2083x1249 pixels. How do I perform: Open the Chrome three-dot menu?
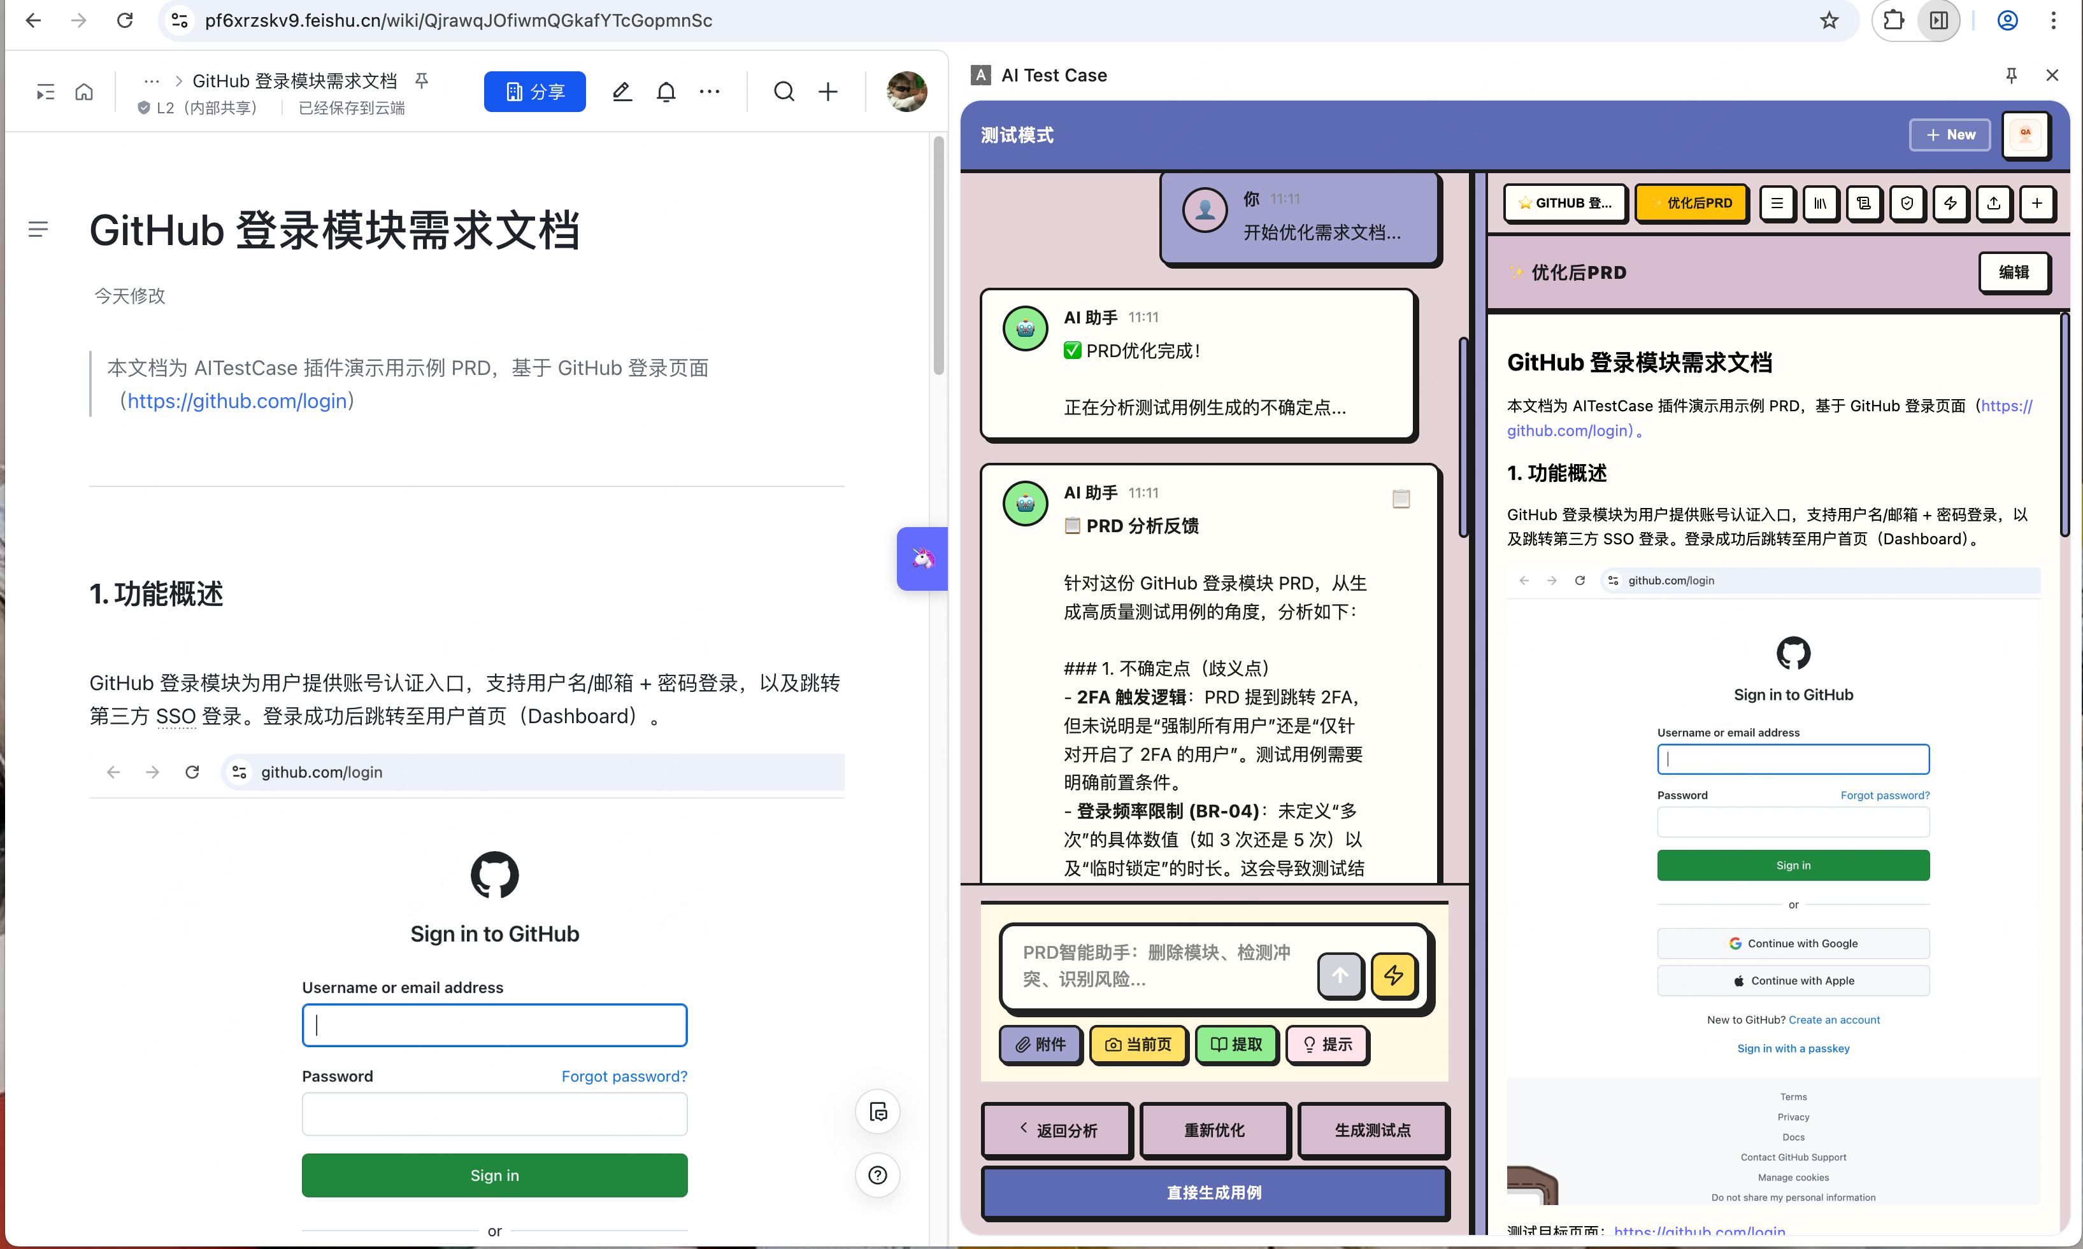(x=2052, y=20)
